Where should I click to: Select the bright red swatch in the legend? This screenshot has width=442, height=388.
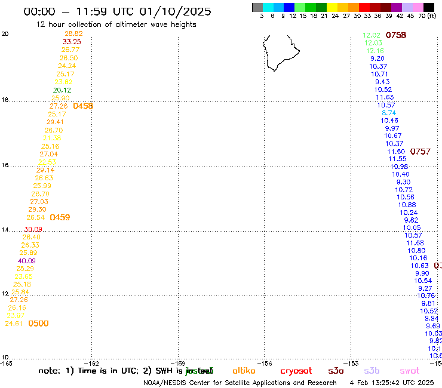click(364, 7)
